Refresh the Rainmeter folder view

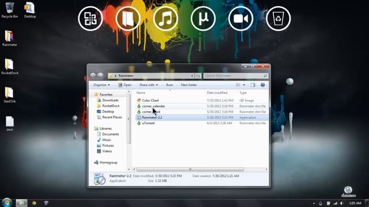[198, 76]
